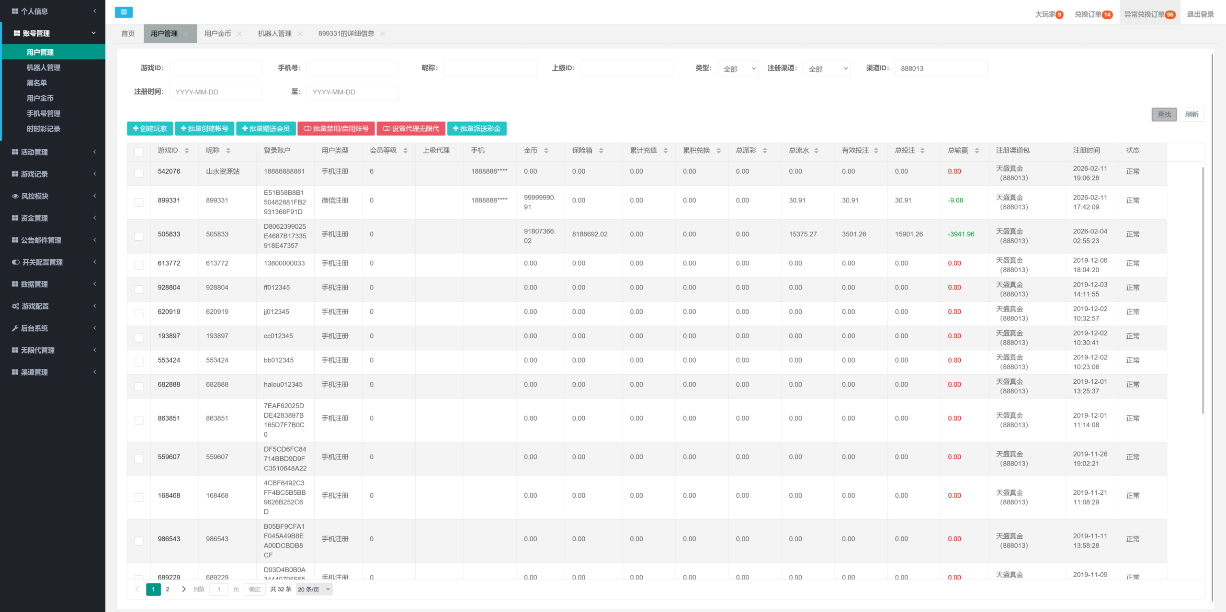Tick the select-all checkbox in the table header
This screenshot has height=612, width=1226.
click(139, 152)
